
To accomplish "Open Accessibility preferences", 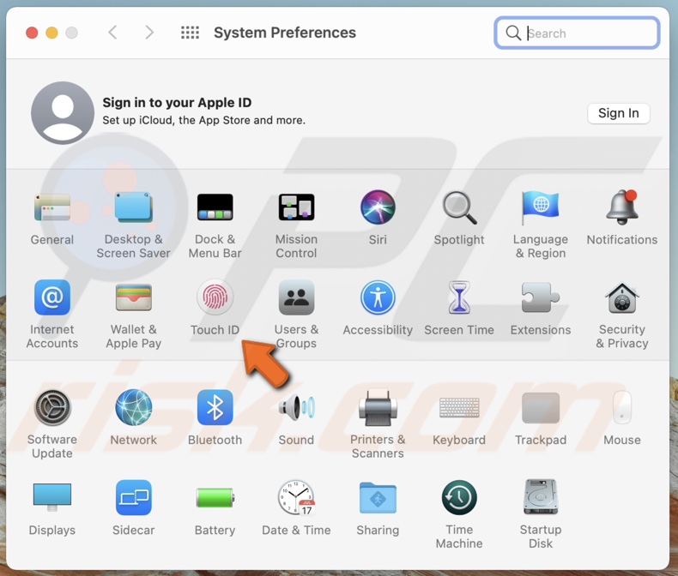I will (378, 297).
